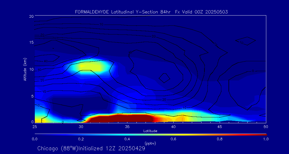Click the latitude axis tick label '40'

(x=173, y=127)
